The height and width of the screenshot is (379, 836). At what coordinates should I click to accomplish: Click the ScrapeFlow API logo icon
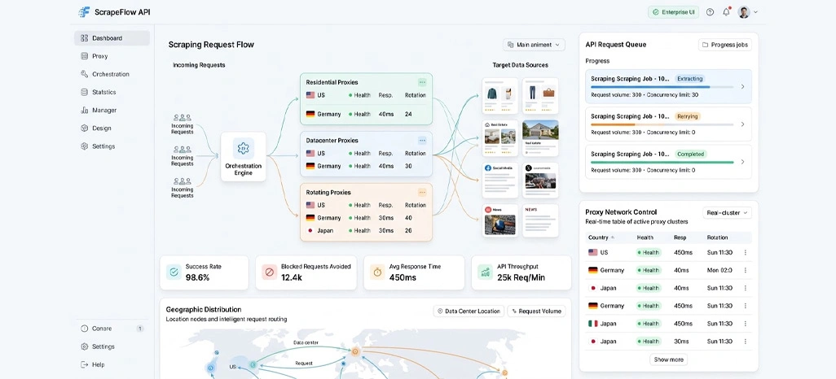(x=84, y=11)
